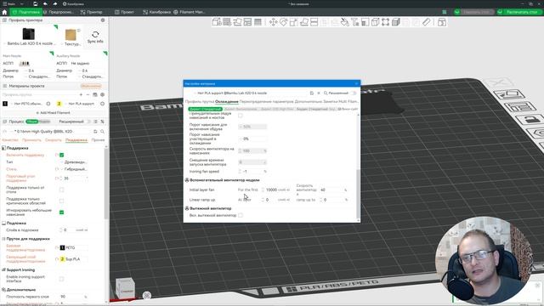
Task: Open the Measure ruler tool
Action: pyautogui.click(x=426, y=23)
